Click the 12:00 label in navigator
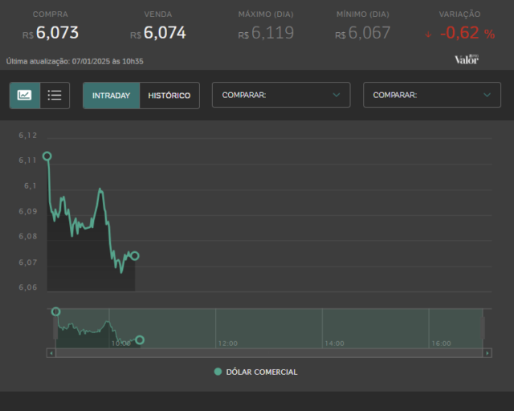Viewport: 514px width, 411px height. click(228, 344)
